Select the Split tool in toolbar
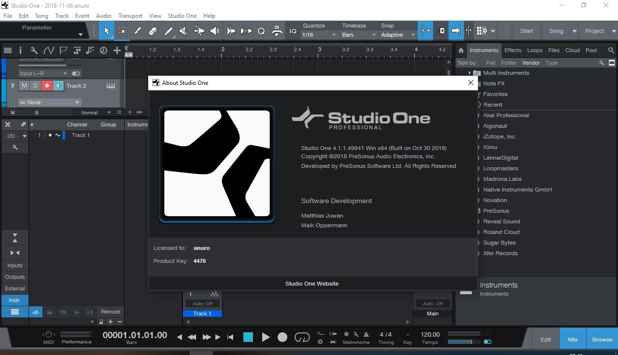This screenshot has width=618, height=355. (138, 31)
